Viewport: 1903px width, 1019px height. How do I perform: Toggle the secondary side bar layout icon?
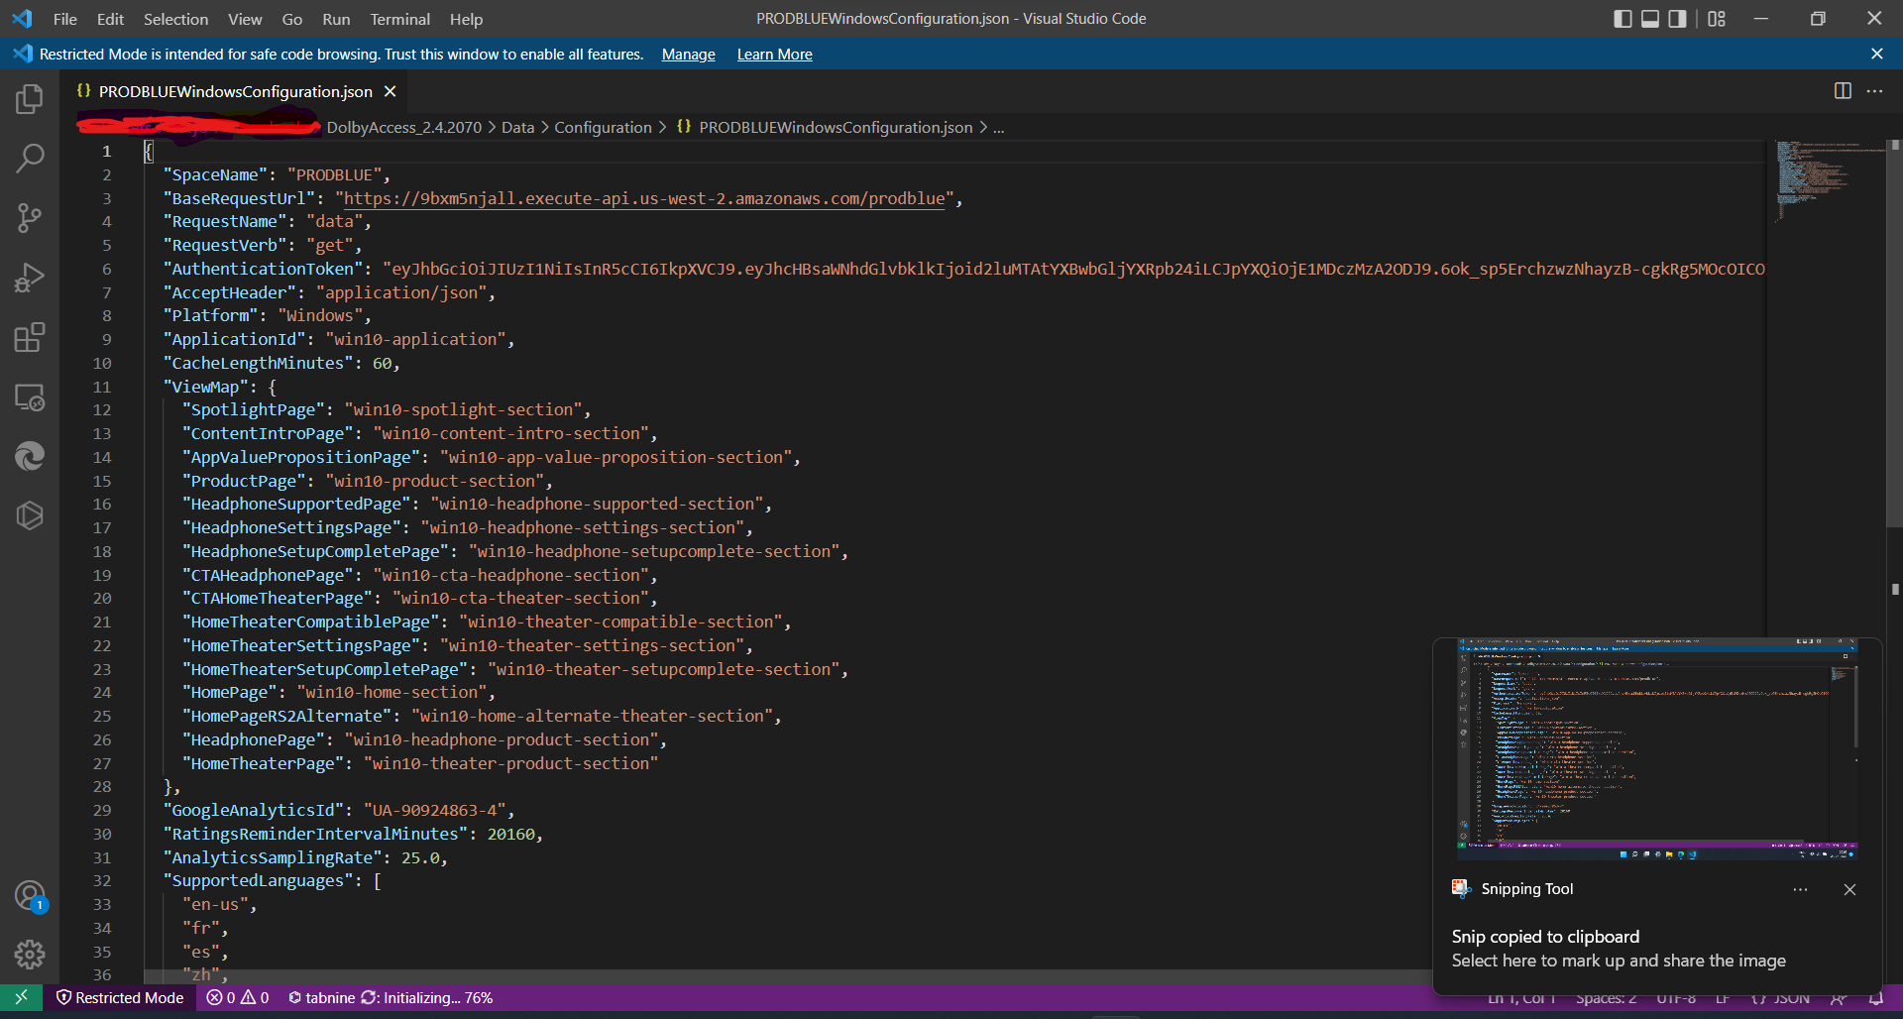click(1677, 19)
